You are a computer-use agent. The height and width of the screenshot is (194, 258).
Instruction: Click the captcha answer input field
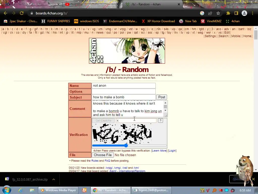click(x=136, y=120)
